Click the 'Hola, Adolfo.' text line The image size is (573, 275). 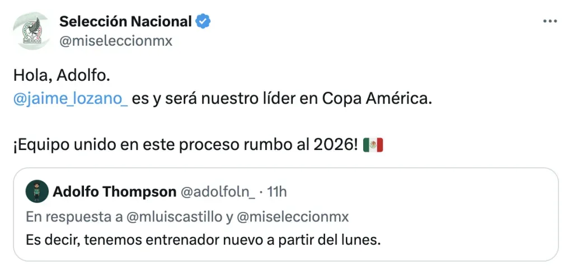point(54,75)
